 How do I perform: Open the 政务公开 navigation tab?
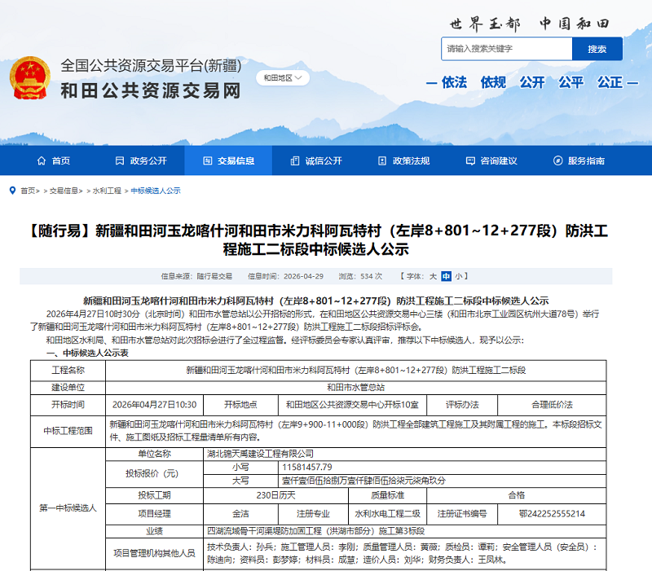[141, 160]
